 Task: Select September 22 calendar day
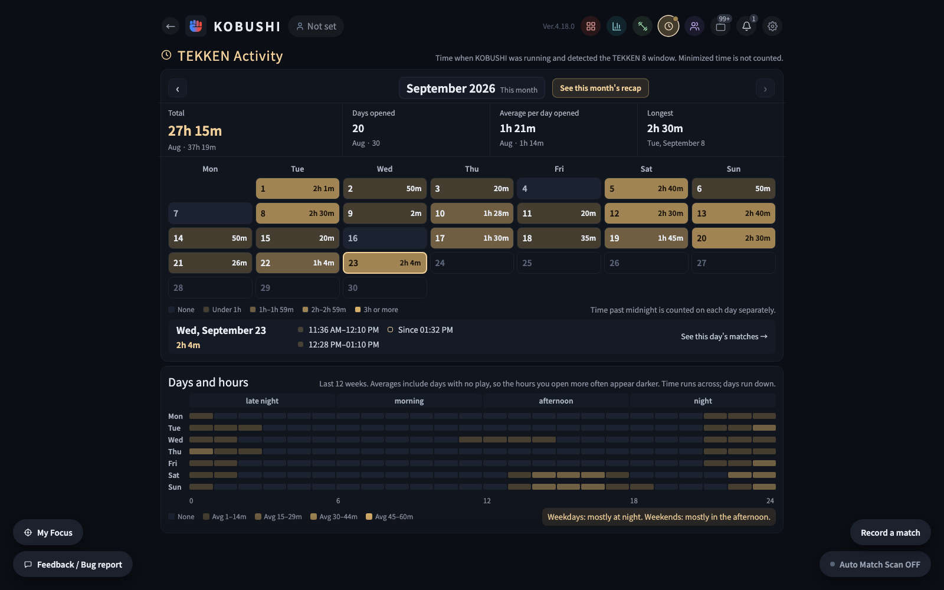pos(297,263)
